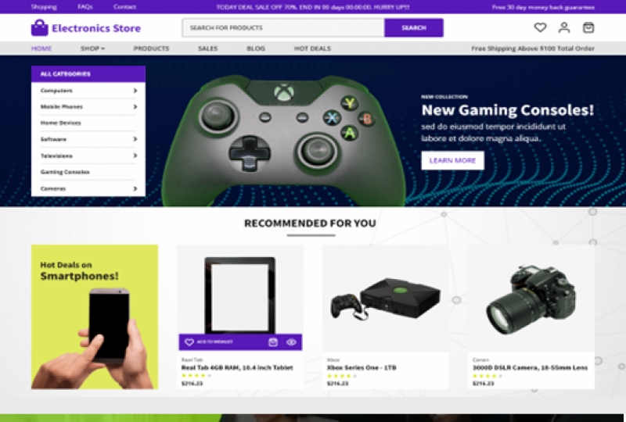Click the Xbox logo on the controller banner

[284, 92]
